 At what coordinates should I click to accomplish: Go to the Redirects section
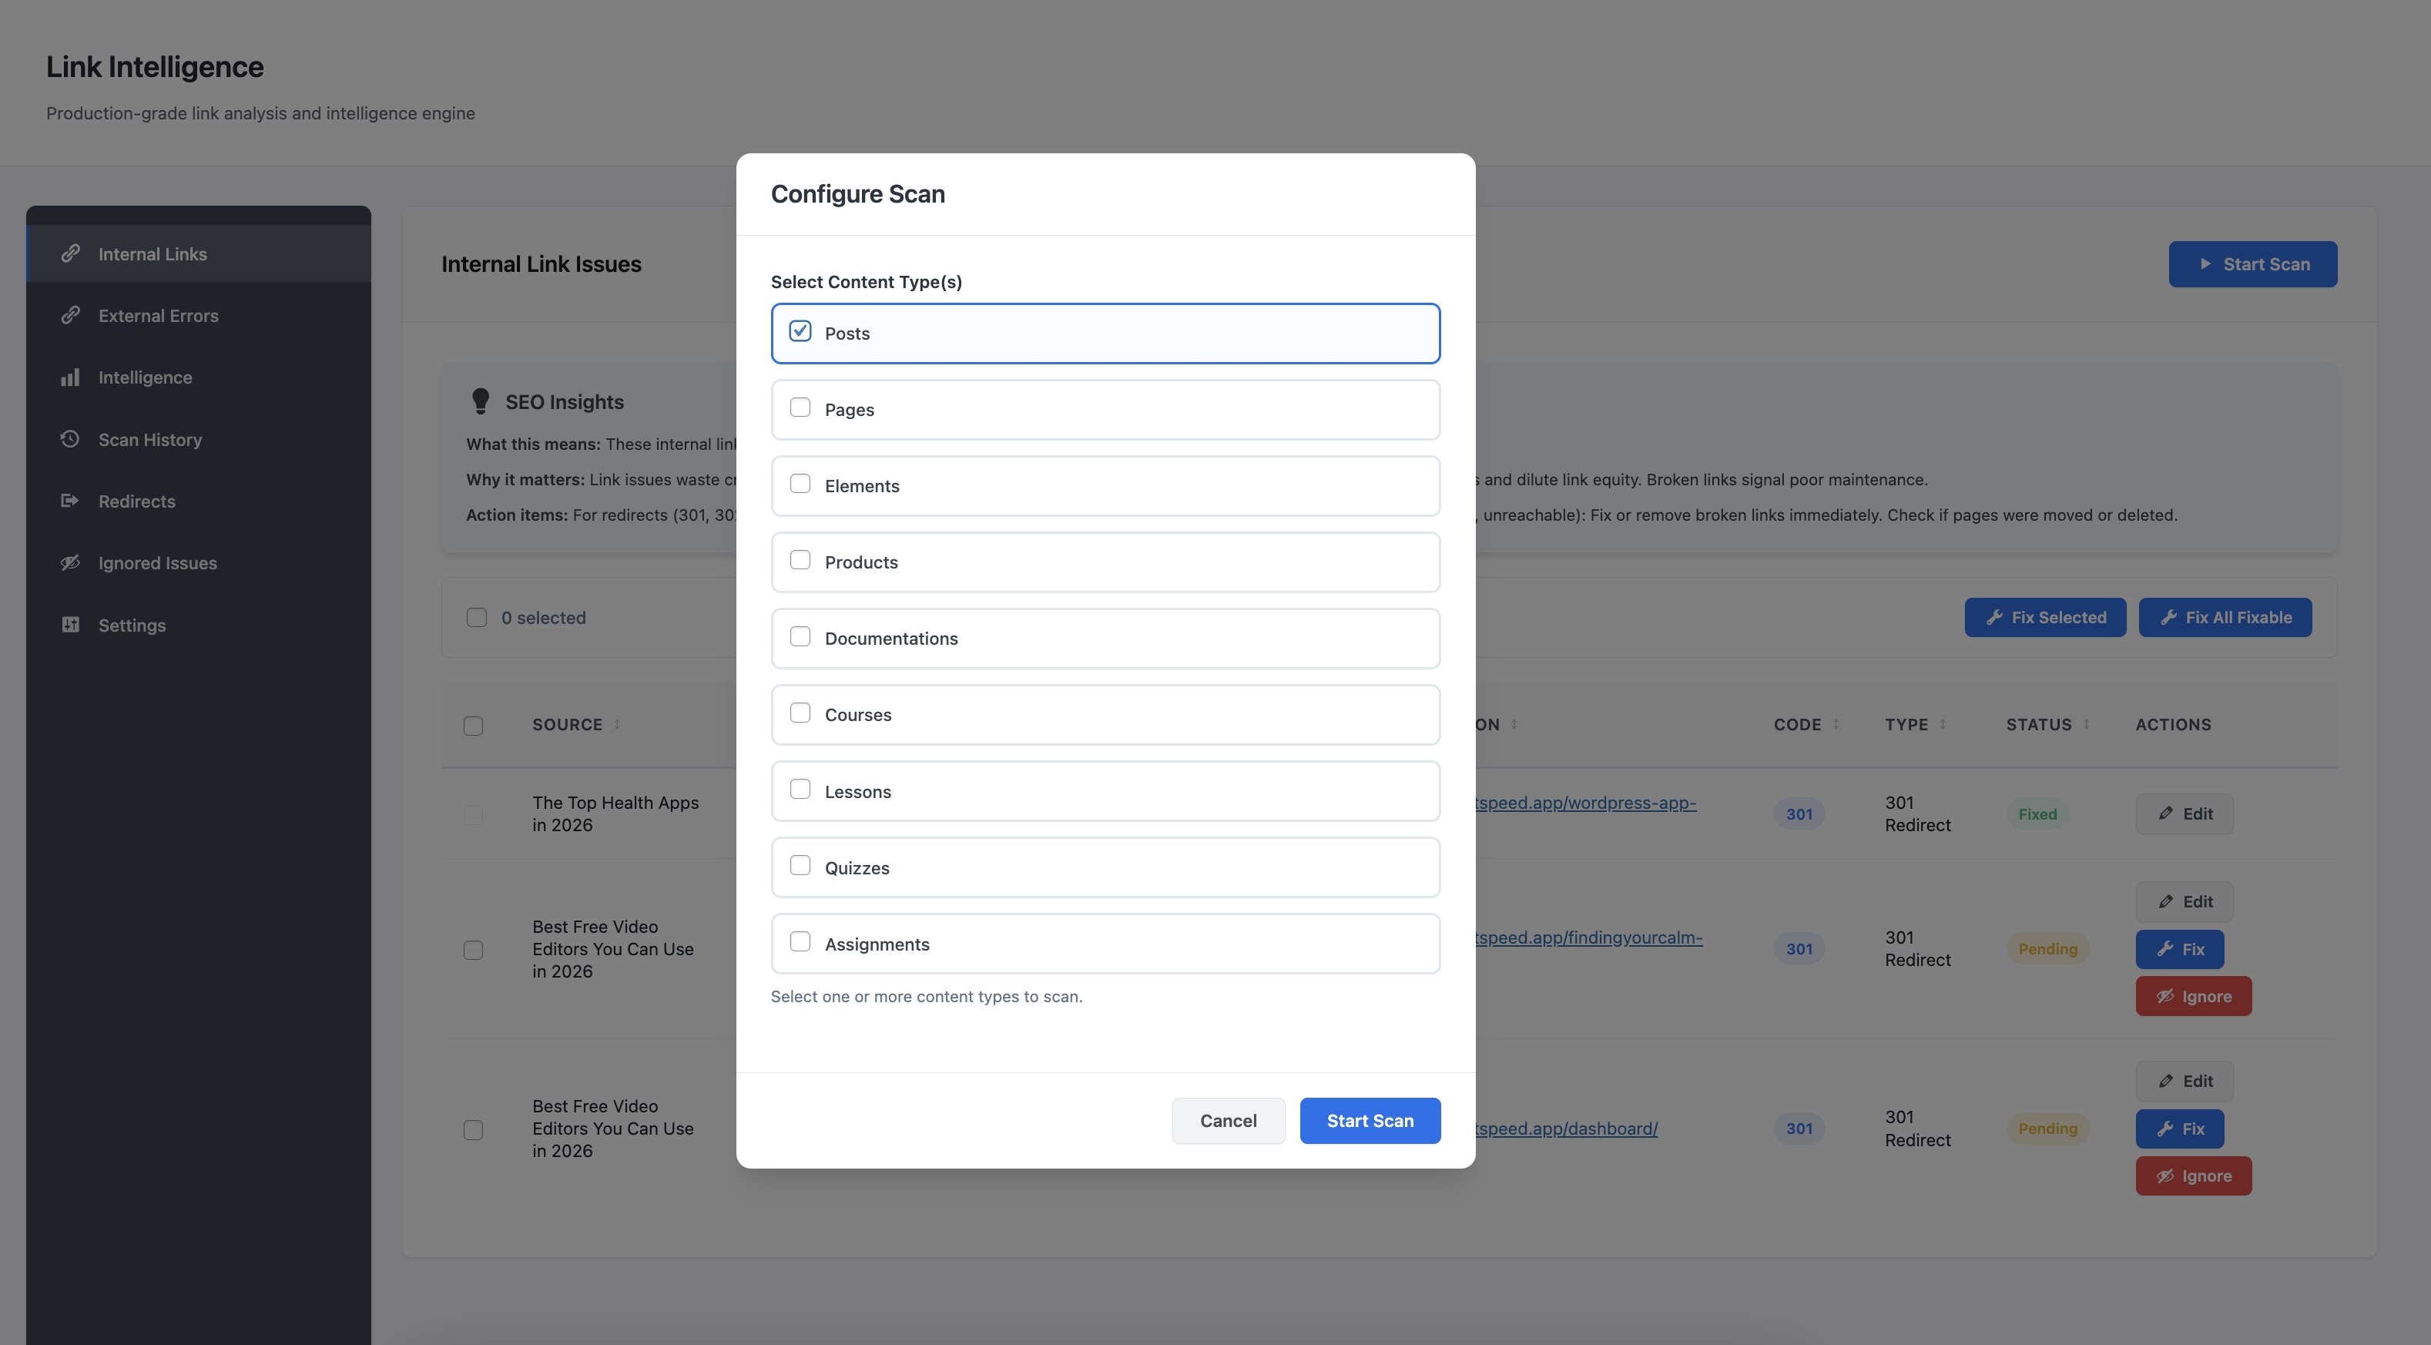(137, 501)
